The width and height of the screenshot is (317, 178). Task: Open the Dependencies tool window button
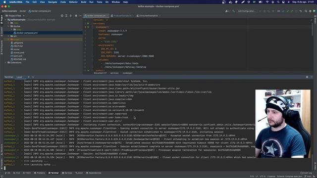point(94,173)
